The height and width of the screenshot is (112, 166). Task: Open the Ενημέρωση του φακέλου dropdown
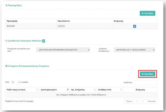[63, 50]
